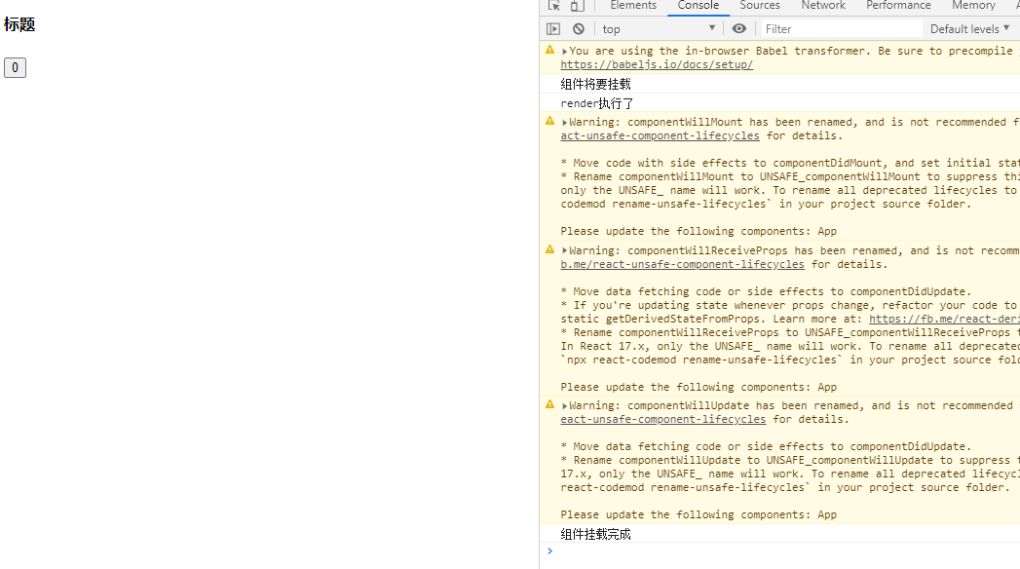Open the top JavaScript context dropdown
Image resolution: width=1020 pixels, height=569 pixels.
click(x=659, y=28)
